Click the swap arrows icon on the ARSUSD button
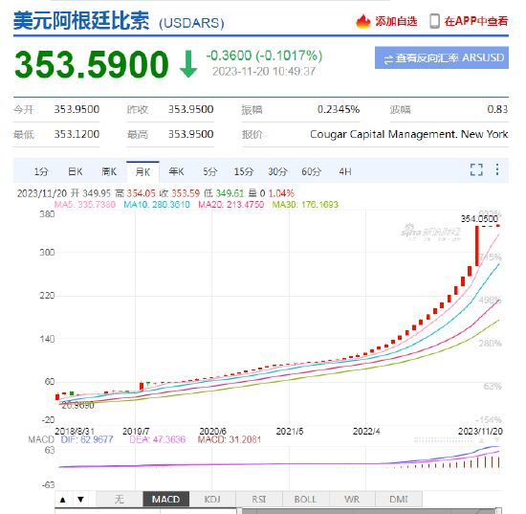Screen dimensions: 526x514 coord(388,59)
